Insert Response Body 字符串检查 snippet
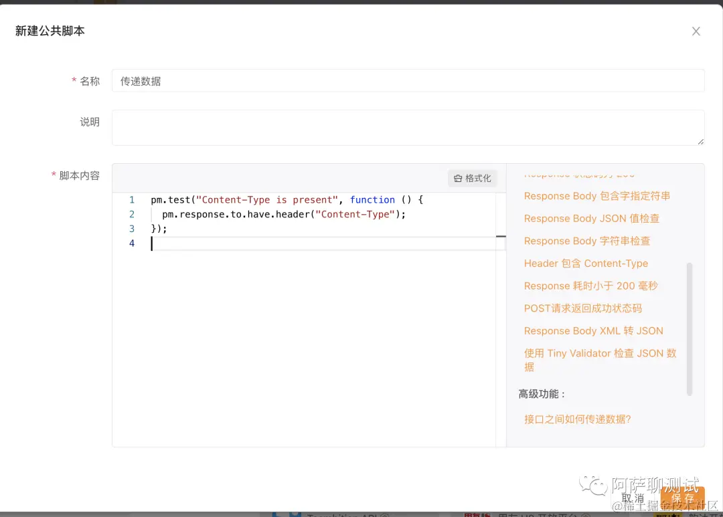723x517 pixels. [x=587, y=241]
